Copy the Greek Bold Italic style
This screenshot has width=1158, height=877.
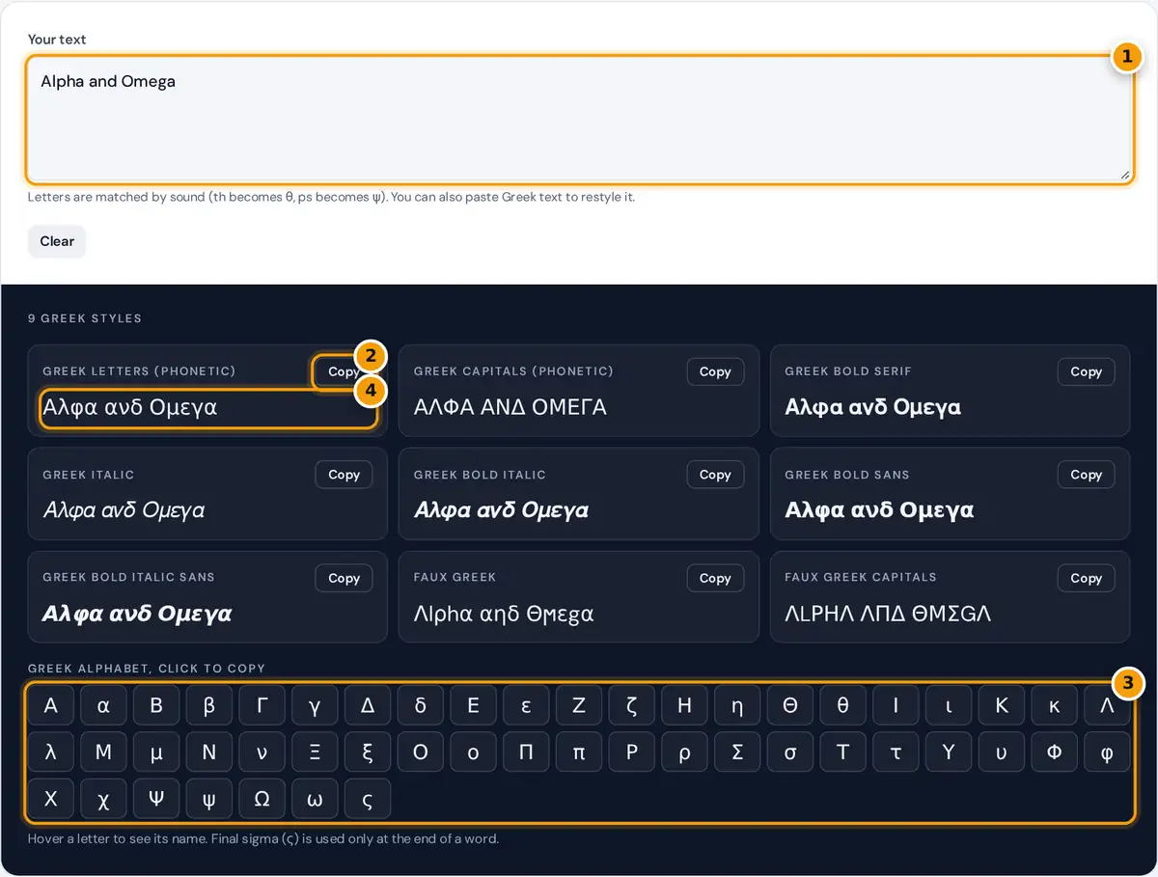click(x=715, y=475)
